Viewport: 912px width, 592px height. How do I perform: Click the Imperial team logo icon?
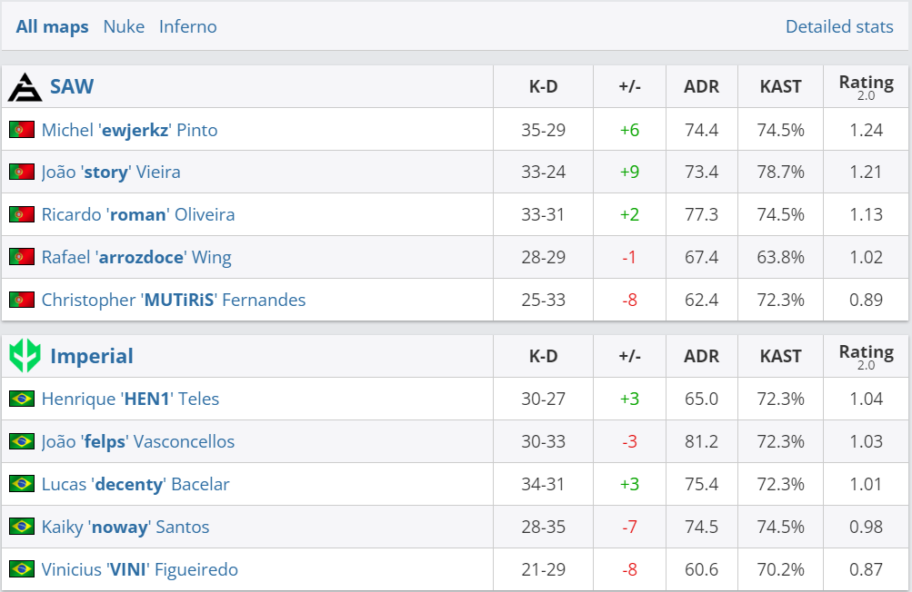pos(25,356)
